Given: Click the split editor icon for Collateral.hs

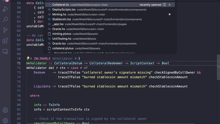Looking at the screenshot, I should tap(164, 4).
